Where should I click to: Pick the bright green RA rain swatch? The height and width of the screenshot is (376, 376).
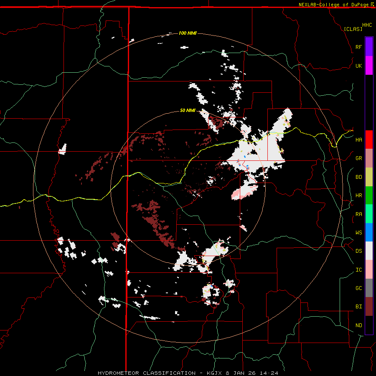[x=369, y=214]
